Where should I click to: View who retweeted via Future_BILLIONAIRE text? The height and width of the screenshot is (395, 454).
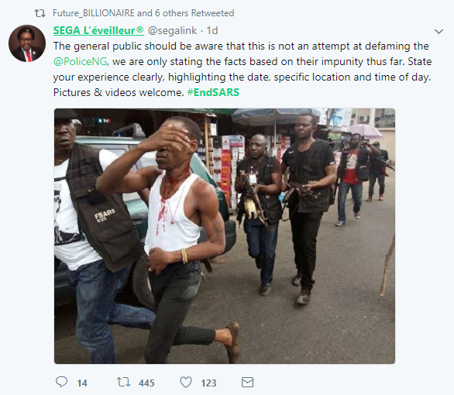(x=94, y=13)
